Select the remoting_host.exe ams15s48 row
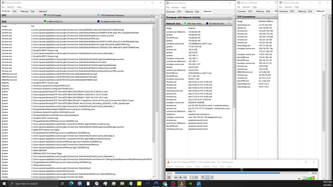The image size is (333, 187). click(198, 91)
